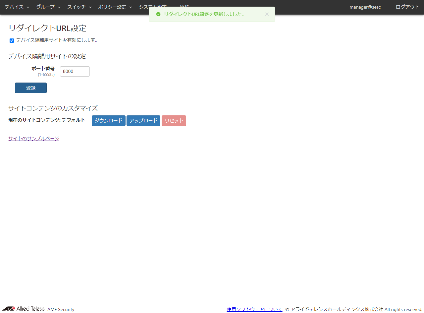Click the リダイレクトURL設定を更新しました message text
This screenshot has height=313, width=424.
204,14
